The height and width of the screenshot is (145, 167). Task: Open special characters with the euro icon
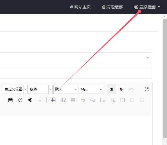30,100
